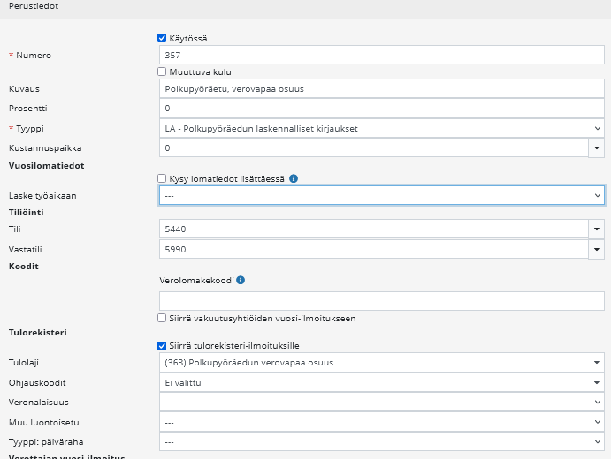Screen dimensions: 611x459
Task: Uncheck Siirrä tulorekisteri-ilmoituksille checkbox
Action: coord(162,345)
